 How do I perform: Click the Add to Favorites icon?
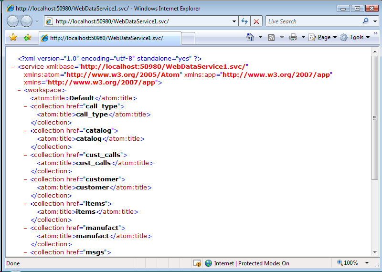(27, 37)
